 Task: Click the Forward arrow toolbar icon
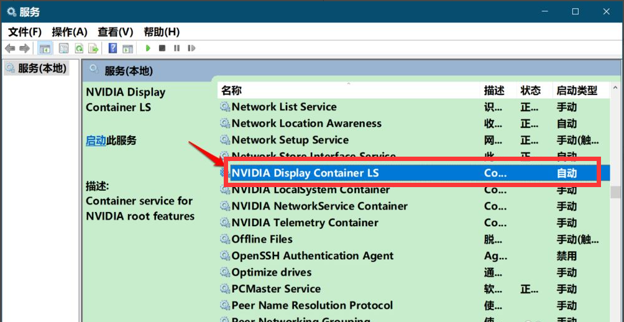click(24, 48)
